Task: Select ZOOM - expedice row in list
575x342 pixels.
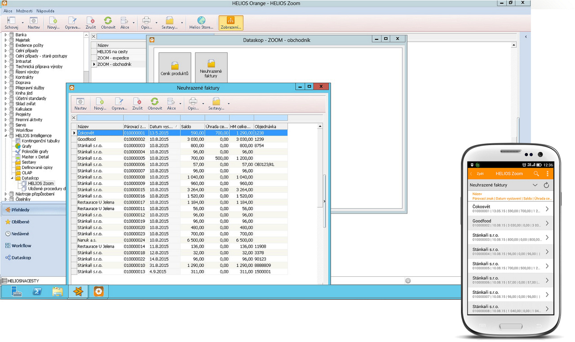Action: (x=119, y=58)
